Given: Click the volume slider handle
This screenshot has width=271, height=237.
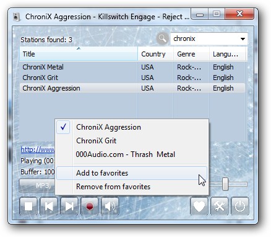Looking at the screenshot, I should pyautogui.click(x=225, y=184).
